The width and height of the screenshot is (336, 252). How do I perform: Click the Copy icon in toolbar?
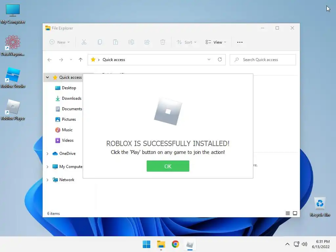(100, 42)
